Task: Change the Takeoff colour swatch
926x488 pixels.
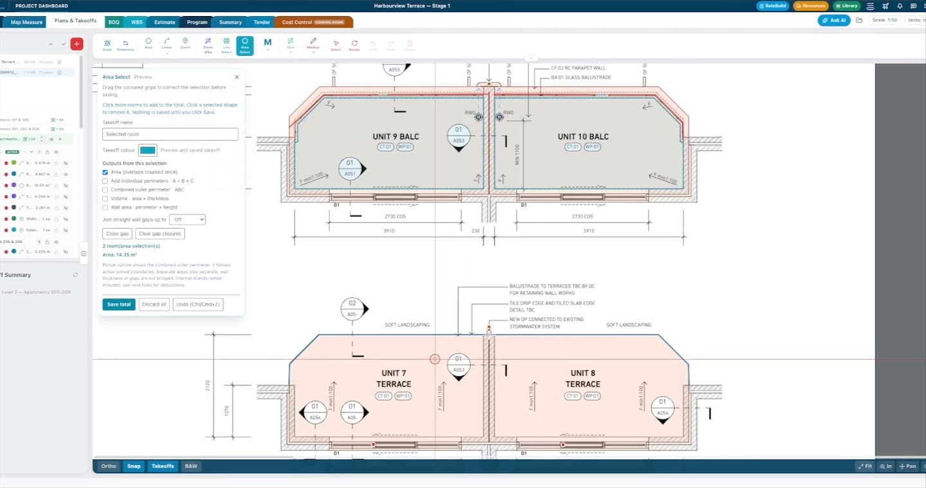Action: point(148,150)
